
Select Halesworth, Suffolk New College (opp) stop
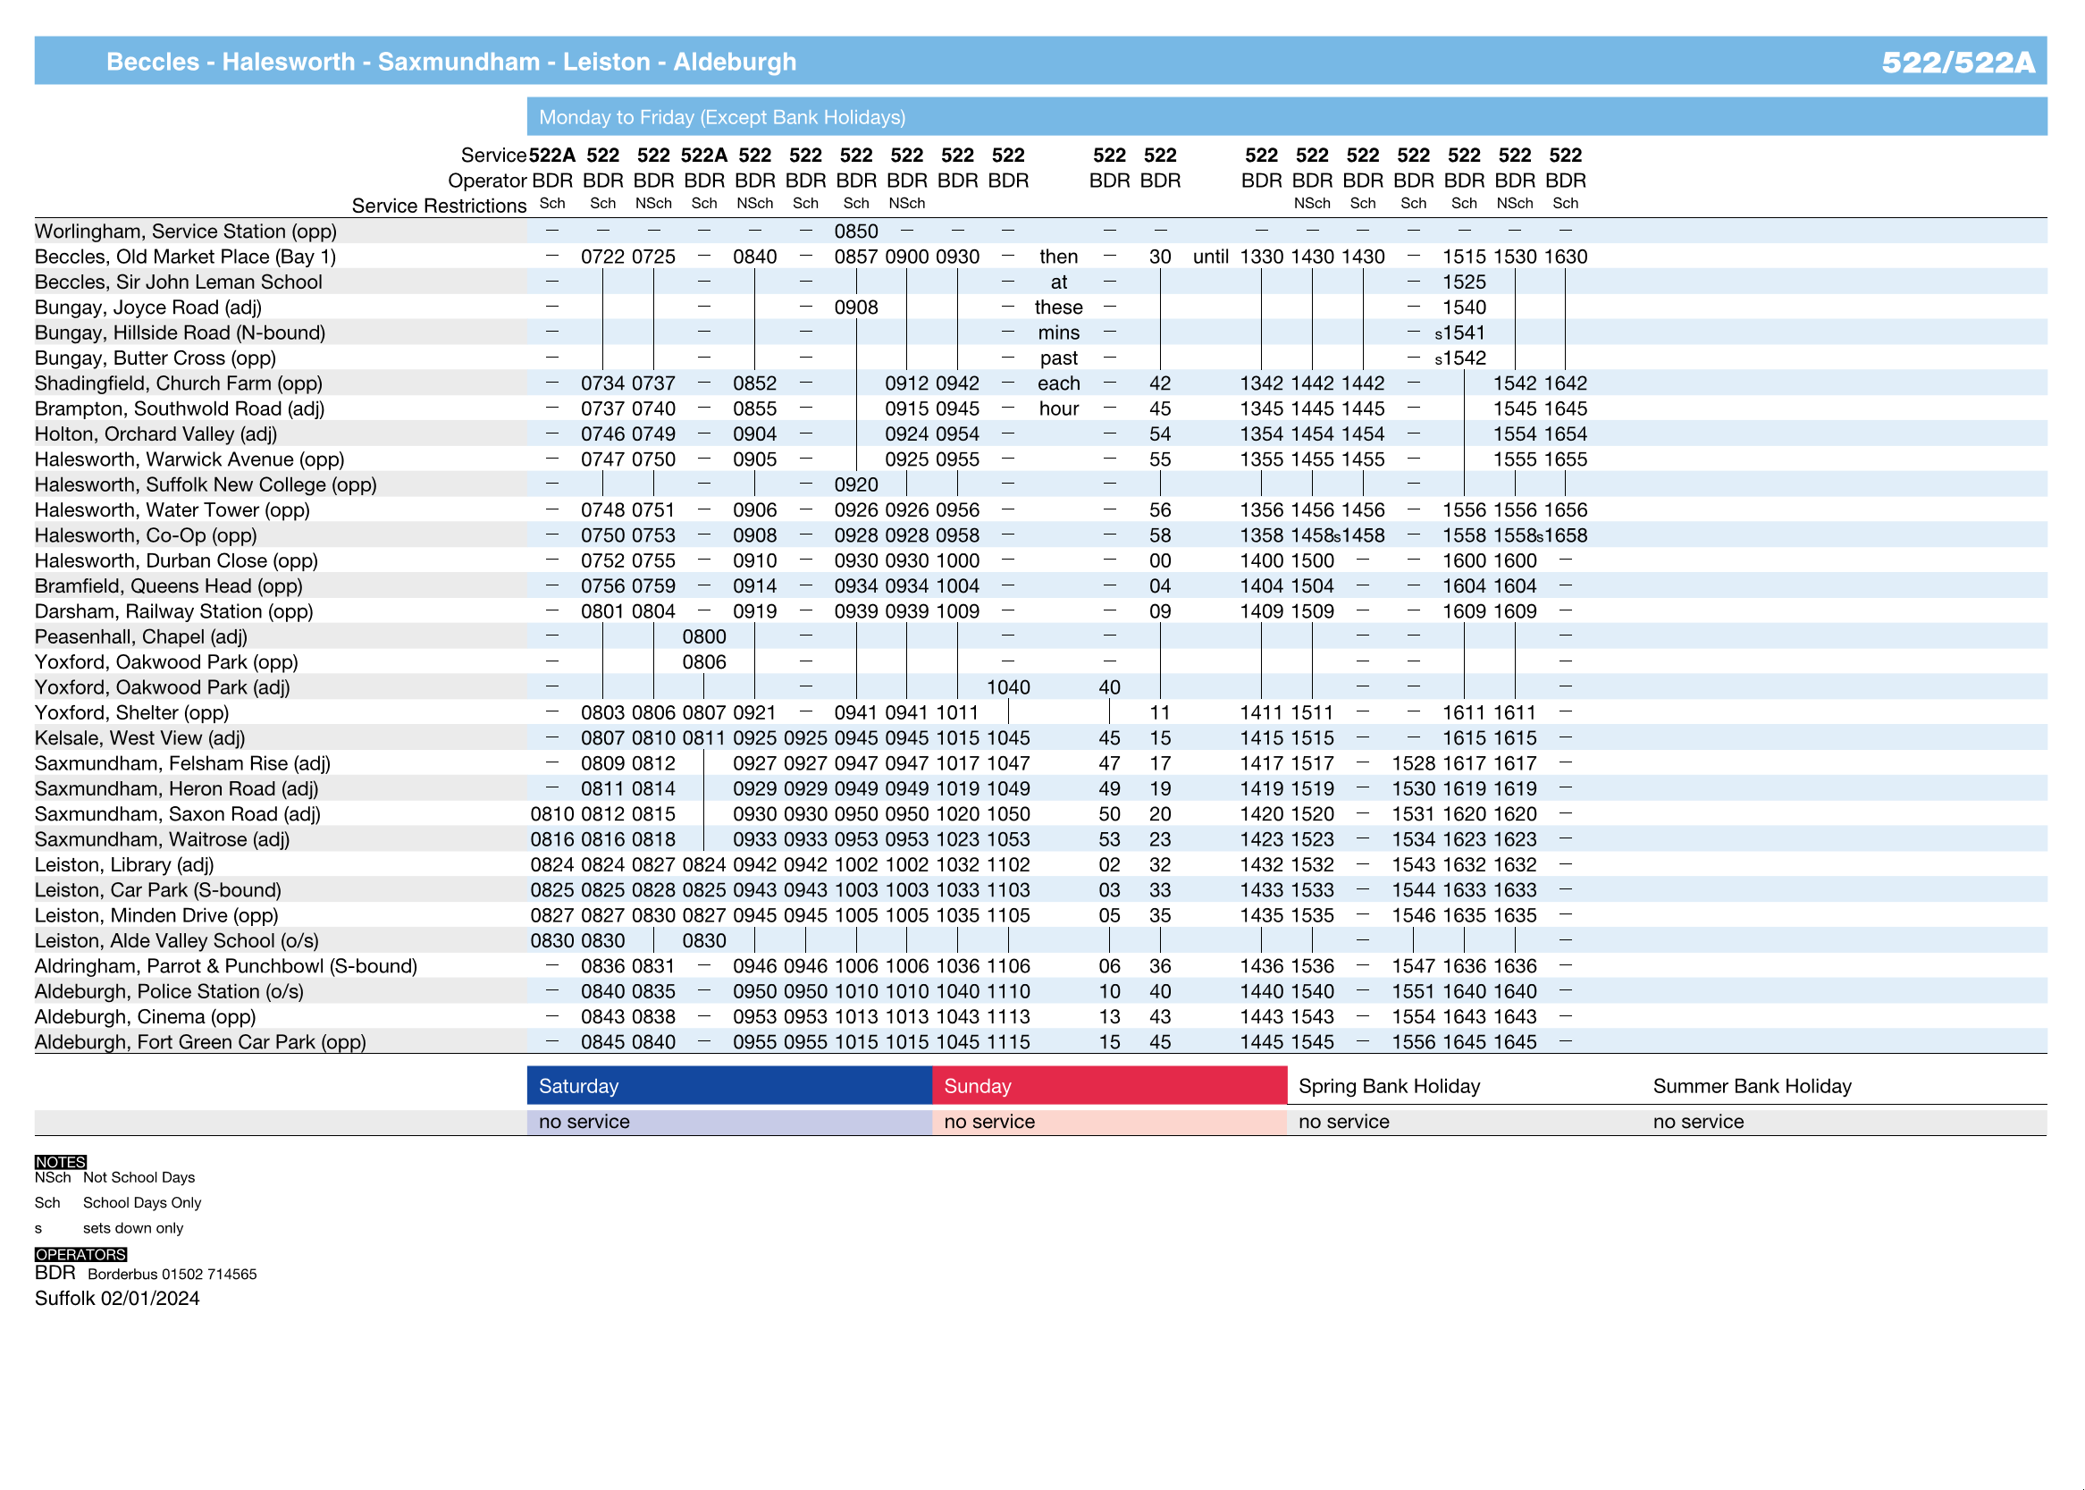pyautogui.click(x=206, y=484)
